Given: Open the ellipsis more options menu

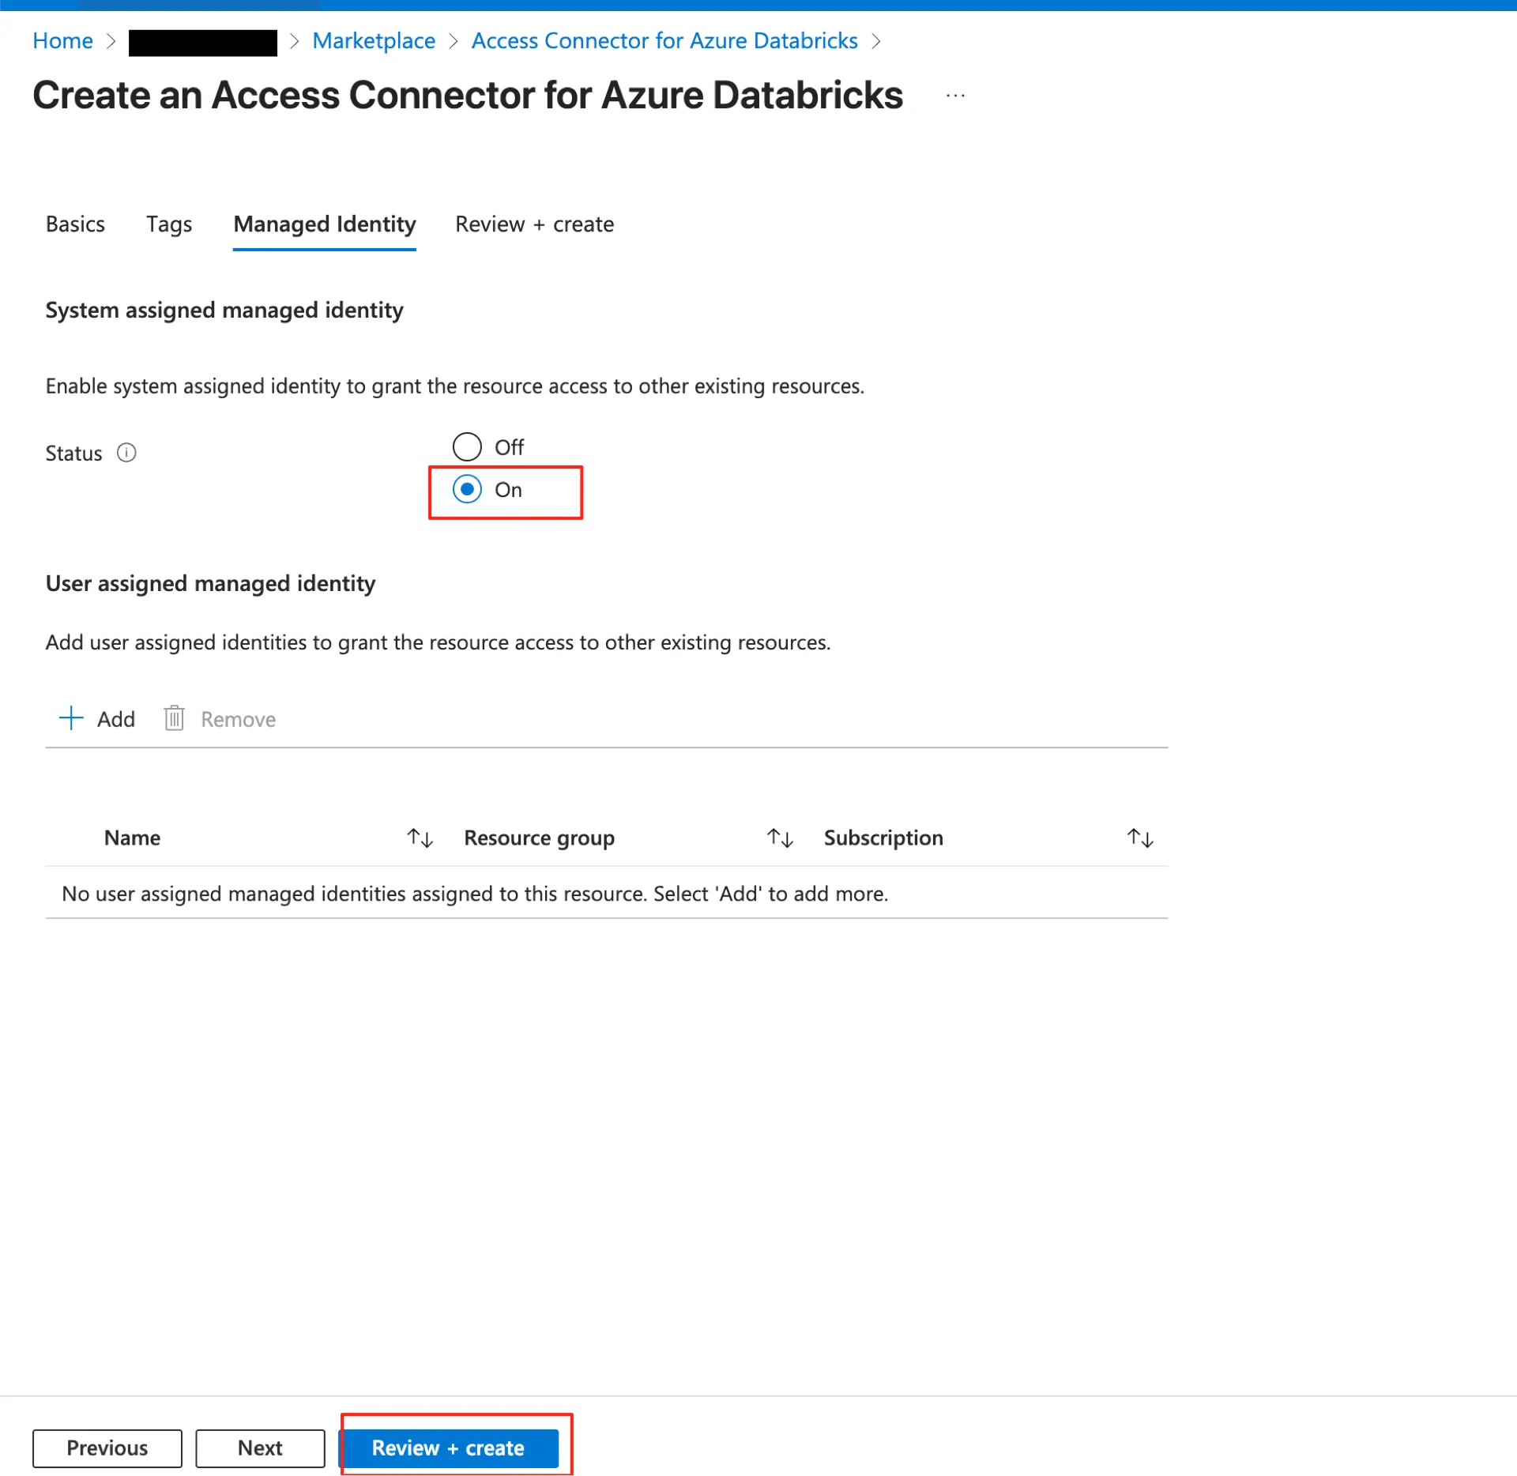Looking at the screenshot, I should (x=955, y=96).
